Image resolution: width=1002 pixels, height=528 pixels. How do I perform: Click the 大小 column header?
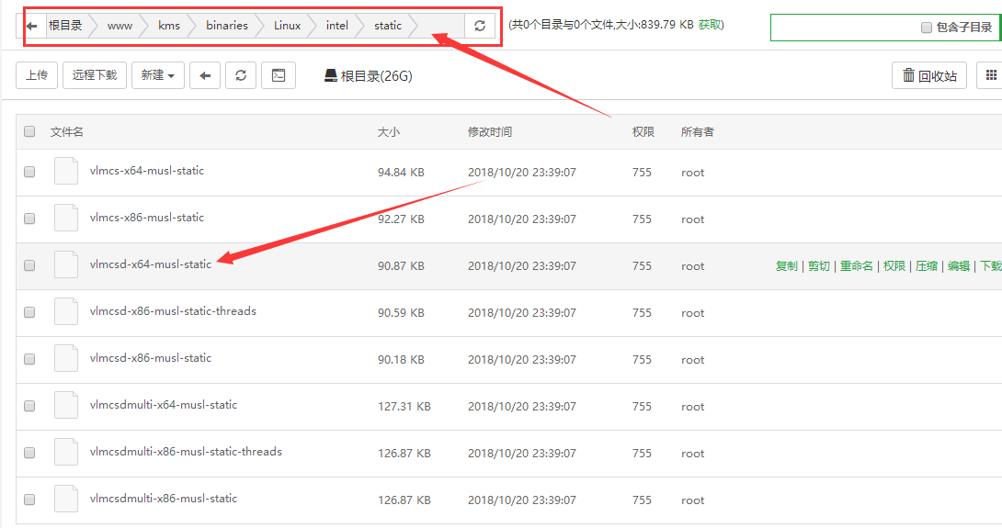(x=389, y=132)
